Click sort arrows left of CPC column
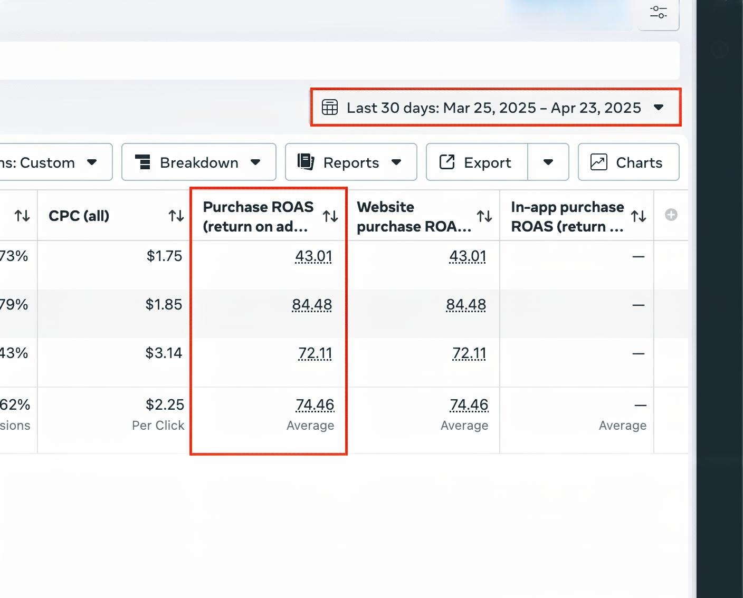 (22, 216)
